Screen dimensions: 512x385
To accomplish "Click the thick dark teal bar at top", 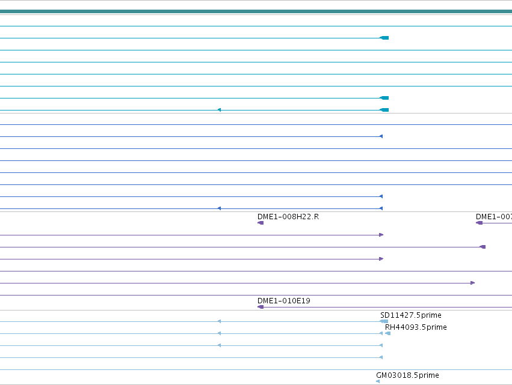I will 256,11.
